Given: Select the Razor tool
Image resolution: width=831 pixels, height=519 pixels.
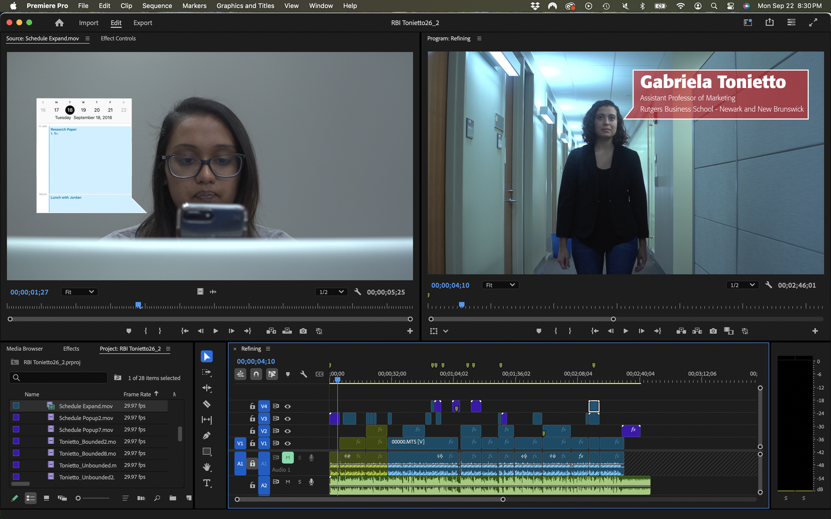Looking at the screenshot, I should pyautogui.click(x=207, y=404).
